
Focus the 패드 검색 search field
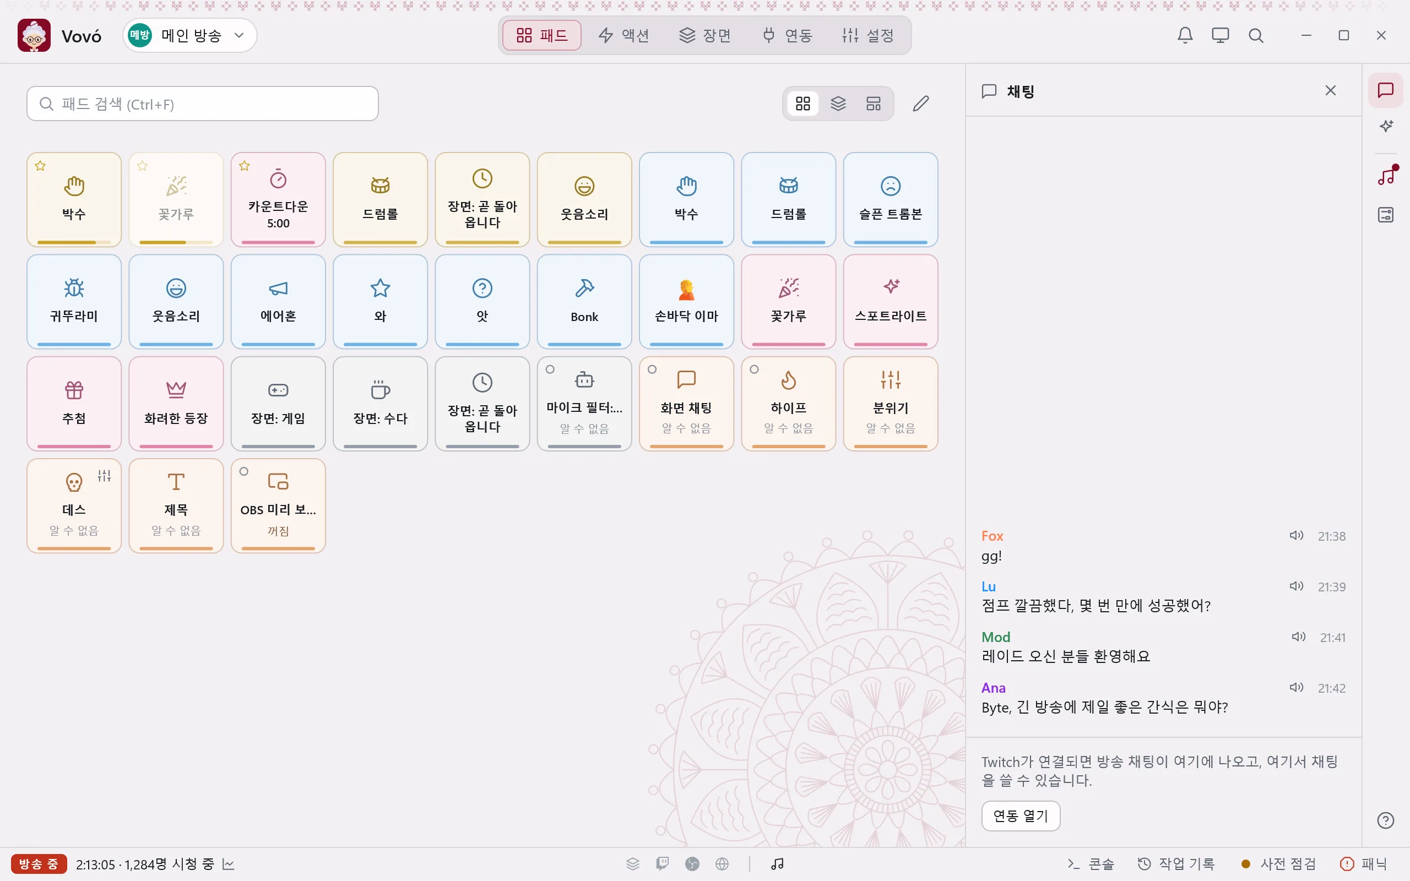(202, 104)
